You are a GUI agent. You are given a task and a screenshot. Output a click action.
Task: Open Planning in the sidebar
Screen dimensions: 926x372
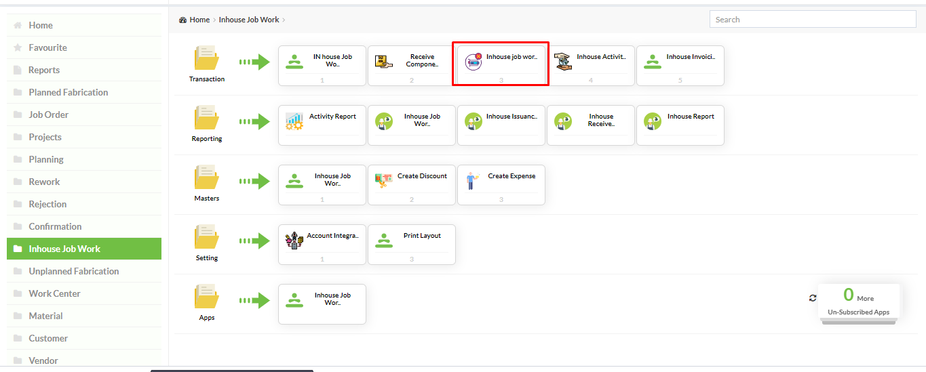pyautogui.click(x=84, y=159)
